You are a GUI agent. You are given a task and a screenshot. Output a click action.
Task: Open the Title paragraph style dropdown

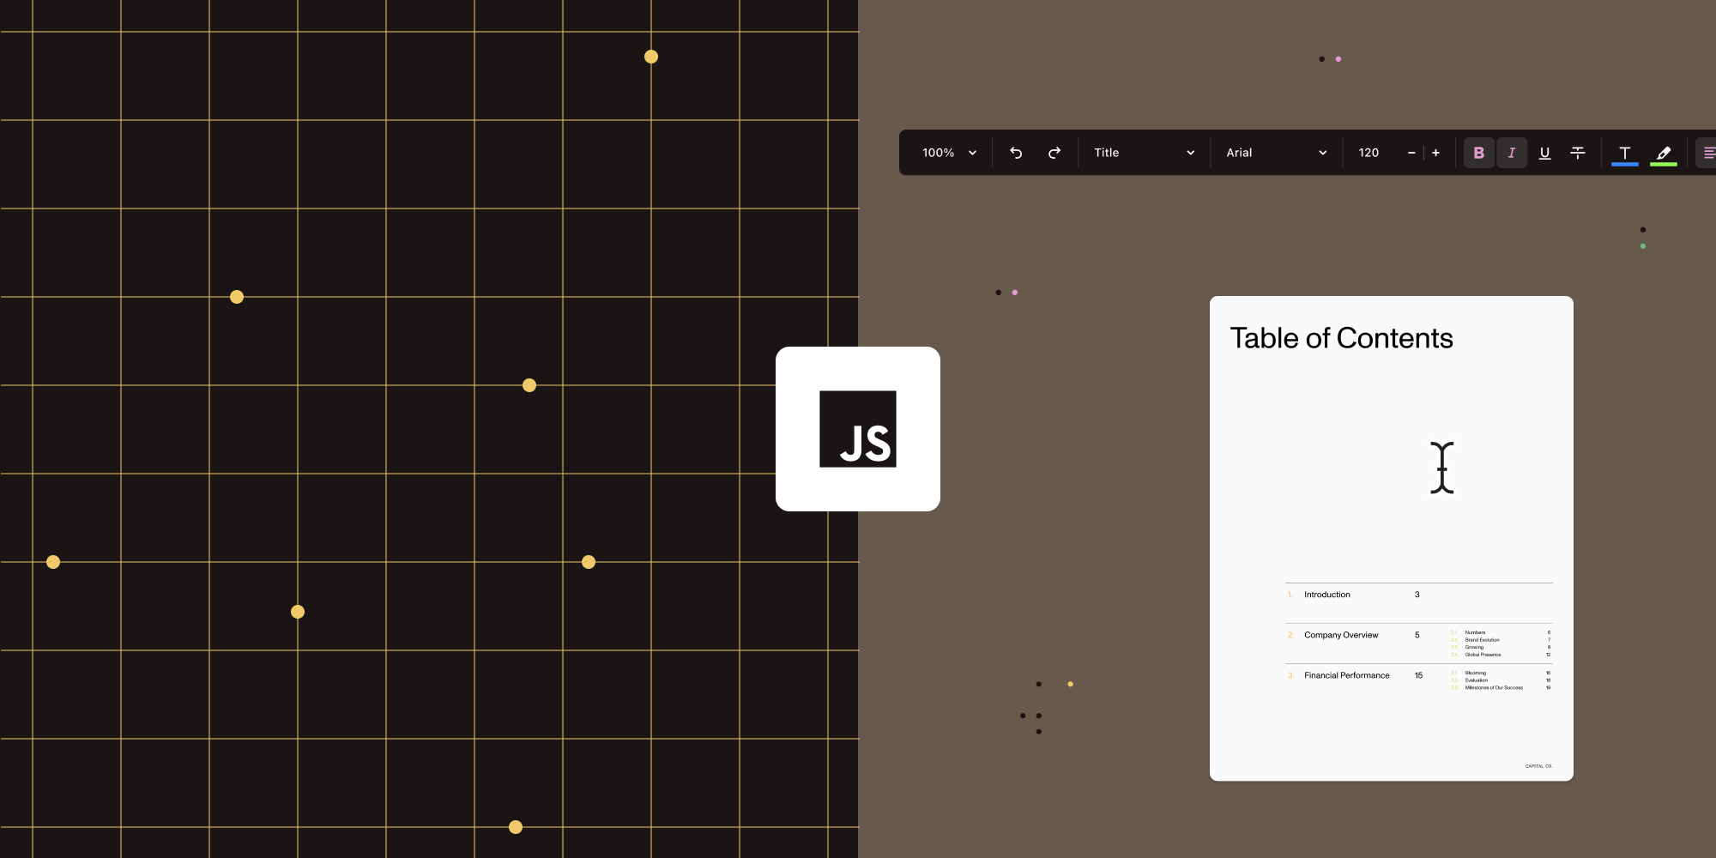[1144, 153]
